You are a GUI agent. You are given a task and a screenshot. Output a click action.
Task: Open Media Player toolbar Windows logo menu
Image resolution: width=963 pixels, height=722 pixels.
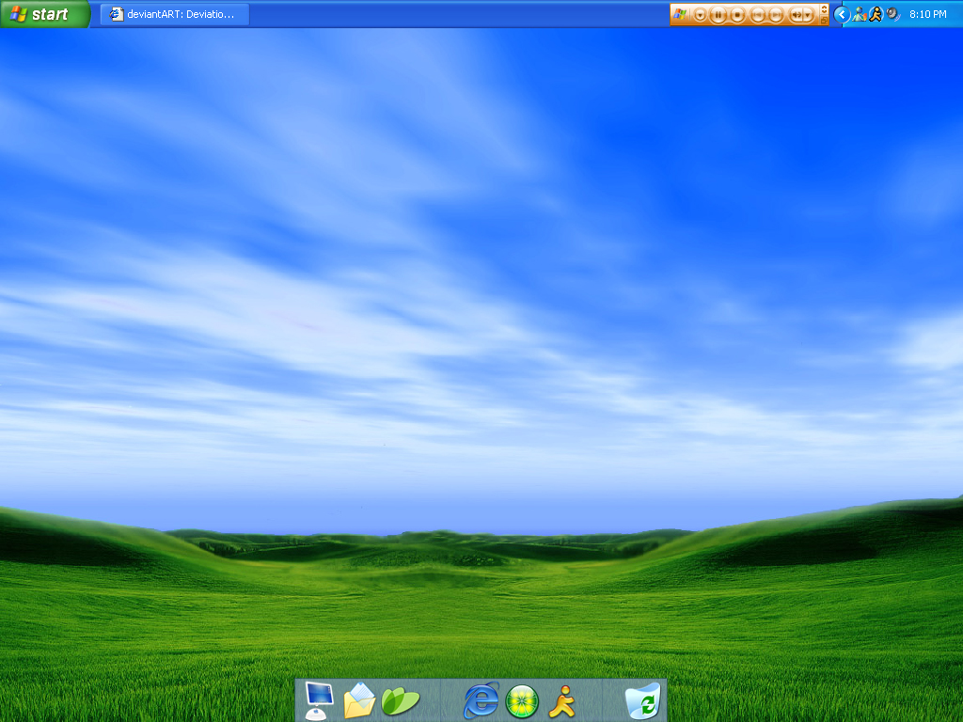(679, 14)
